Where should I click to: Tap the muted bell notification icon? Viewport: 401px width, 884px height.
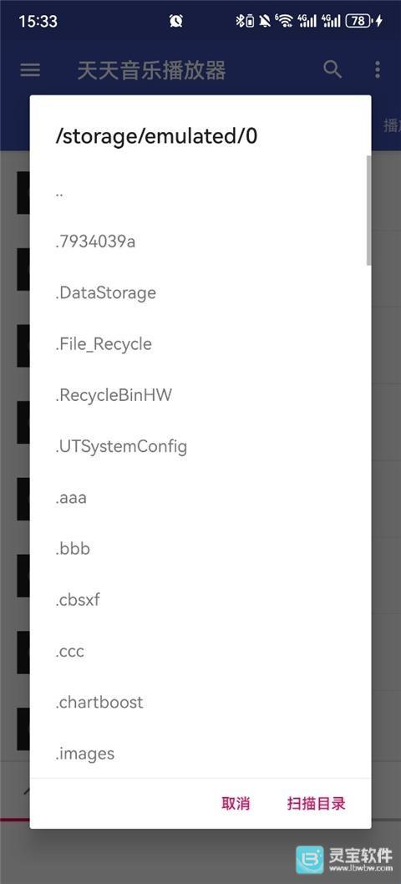(265, 22)
